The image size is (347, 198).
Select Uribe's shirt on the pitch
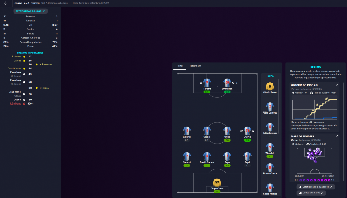point(227,131)
